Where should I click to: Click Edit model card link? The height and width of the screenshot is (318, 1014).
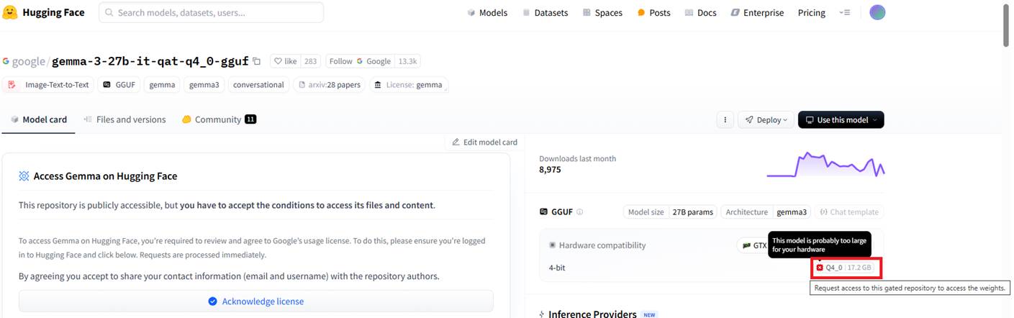[x=484, y=142]
